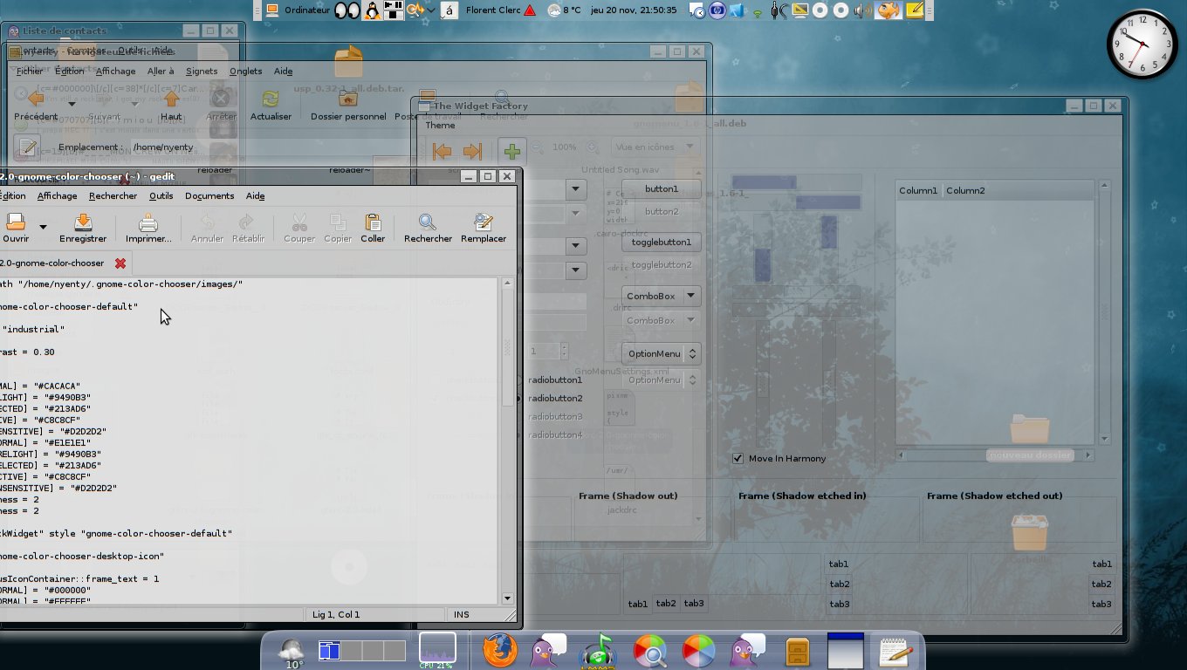This screenshot has width=1187, height=670.
Task: Open the second greyed ComboBox in Widget Factory
Action: tap(662, 320)
